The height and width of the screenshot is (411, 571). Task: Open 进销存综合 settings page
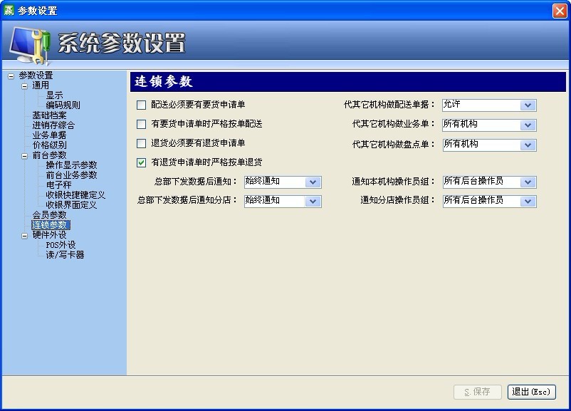click(x=53, y=125)
